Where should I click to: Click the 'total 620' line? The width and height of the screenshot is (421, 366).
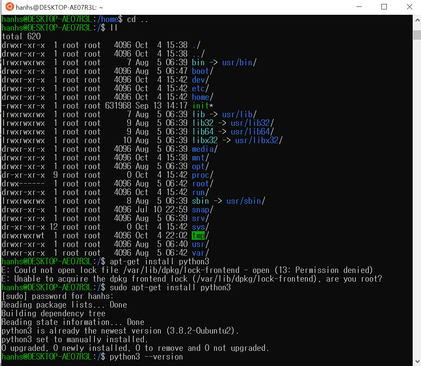[21, 36]
